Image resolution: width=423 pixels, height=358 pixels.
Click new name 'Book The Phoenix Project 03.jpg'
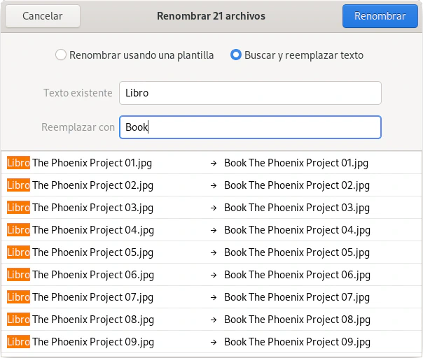click(296, 208)
